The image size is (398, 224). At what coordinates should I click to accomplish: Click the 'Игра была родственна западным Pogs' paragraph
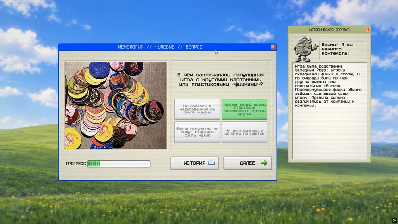click(x=328, y=86)
